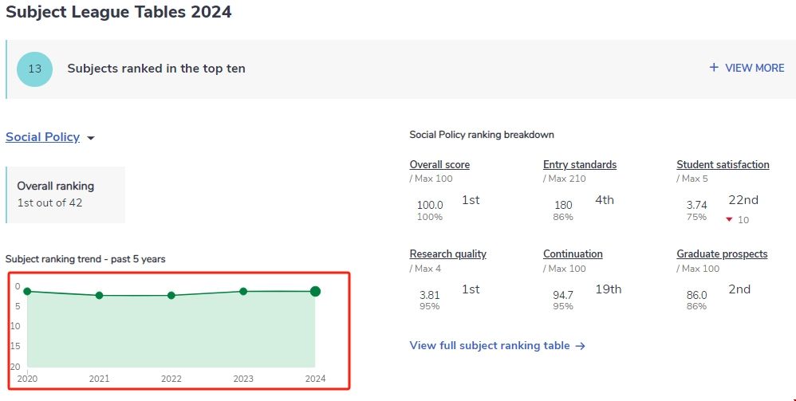
Task: Click the Overall score metric label
Action: pyautogui.click(x=439, y=165)
